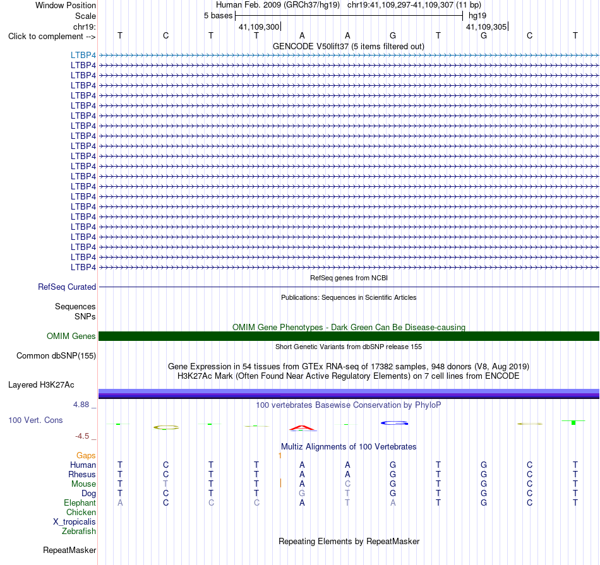Click the red A conservation logo glyph
Screen dimensions: 600x565
click(x=303, y=428)
